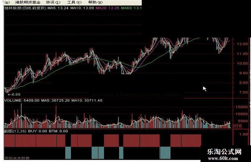
Task: Open the 工具(V) menu
Action: (74, 2)
